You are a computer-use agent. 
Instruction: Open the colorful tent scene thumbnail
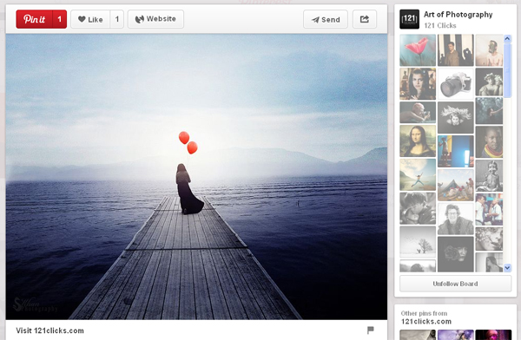[x=456, y=185]
